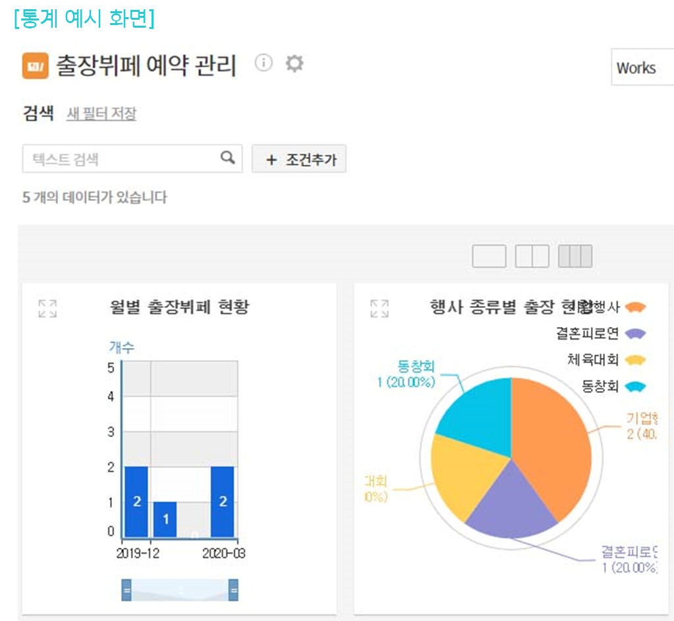Switch to three-column layout
The image size is (674, 621).
pos(575,256)
